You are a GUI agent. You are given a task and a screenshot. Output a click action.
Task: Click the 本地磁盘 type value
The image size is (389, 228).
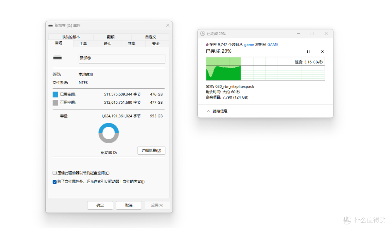pyautogui.click(x=86, y=74)
